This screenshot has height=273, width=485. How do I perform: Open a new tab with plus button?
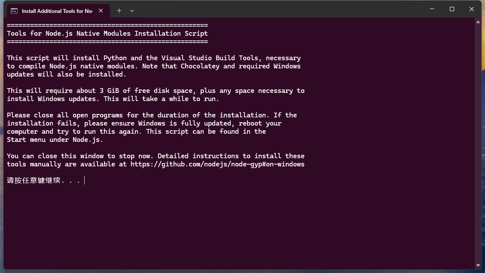[x=119, y=11]
